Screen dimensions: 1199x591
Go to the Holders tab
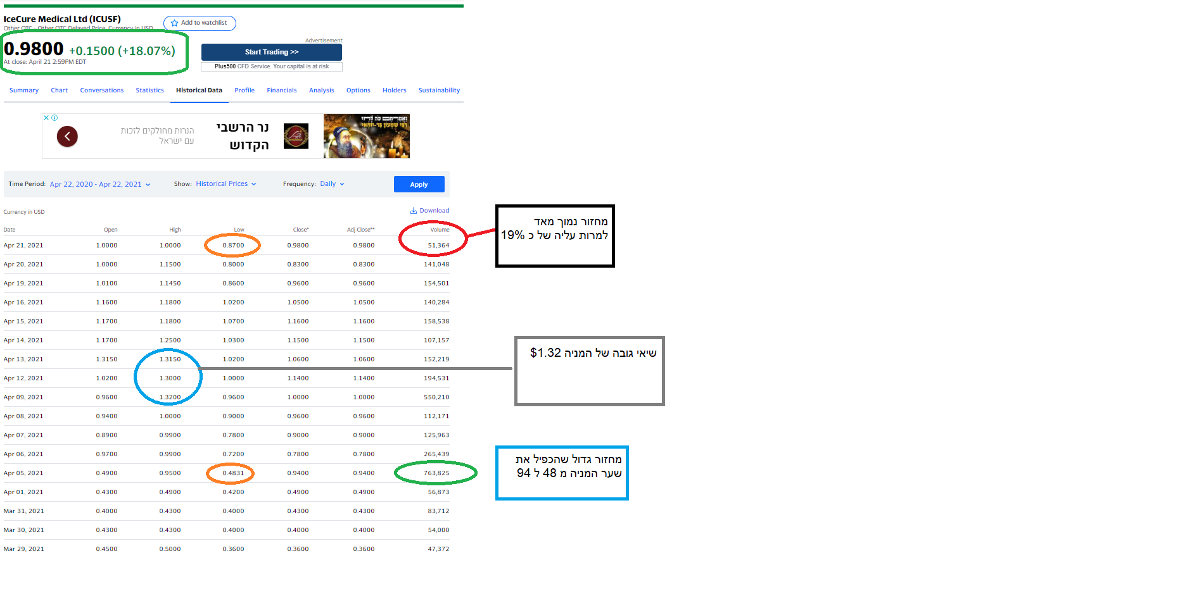pos(395,90)
